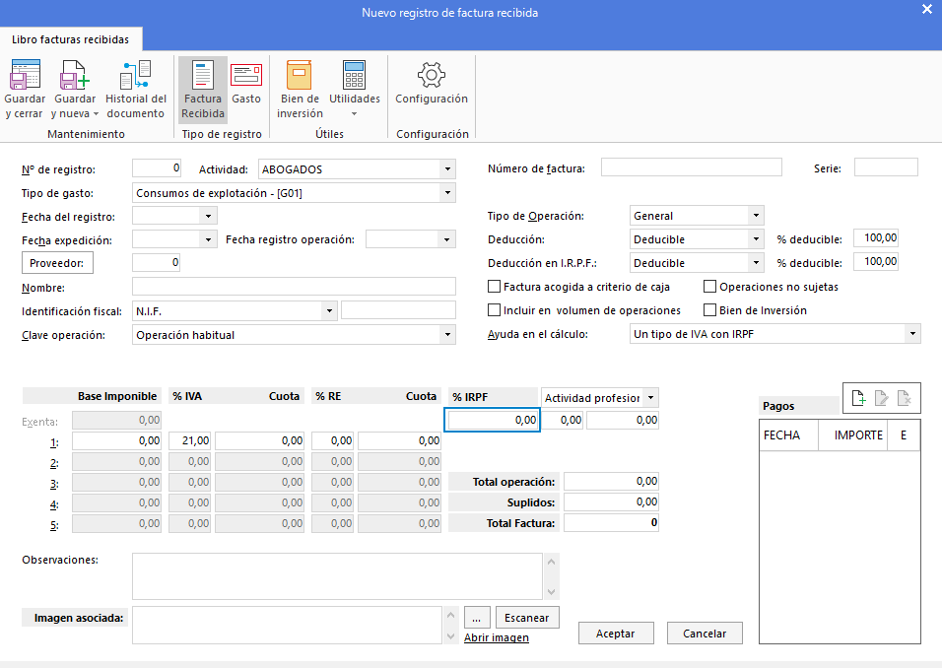Add a new payment in Pagos
This screenshot has width=942, height=668.
click(858, 398)
